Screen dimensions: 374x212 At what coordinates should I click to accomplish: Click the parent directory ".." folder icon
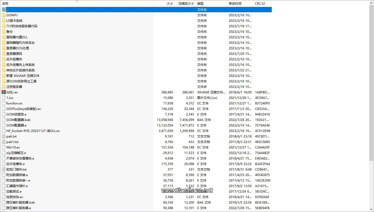point(4,9)
